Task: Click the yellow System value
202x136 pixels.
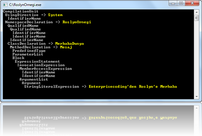Action: point(55,15)
